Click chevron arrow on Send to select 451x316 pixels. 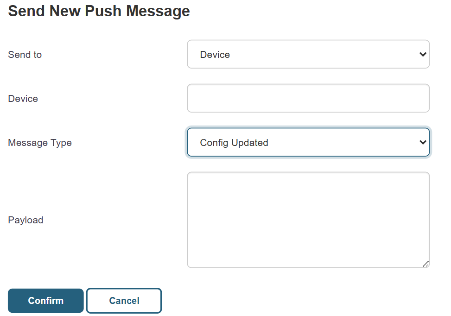423,54
